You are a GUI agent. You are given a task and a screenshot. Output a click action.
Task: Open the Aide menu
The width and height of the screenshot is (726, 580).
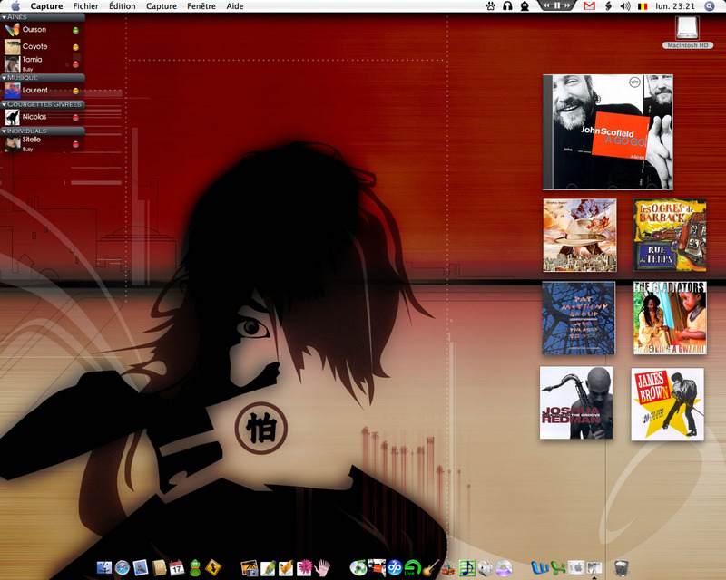coord(235,6)
